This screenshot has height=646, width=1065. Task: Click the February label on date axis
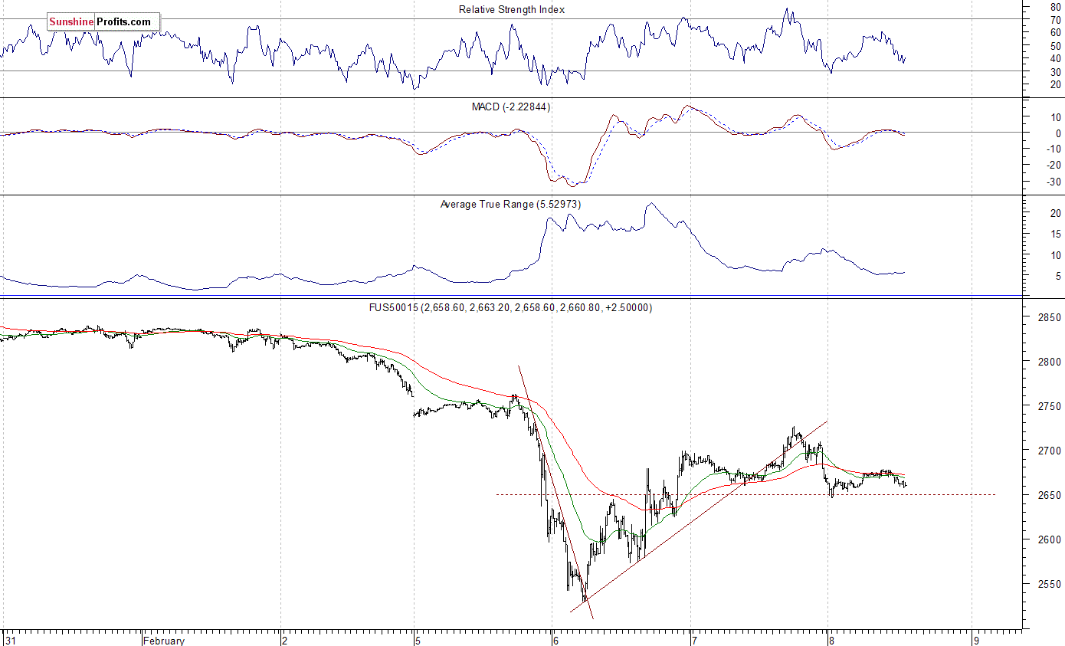click(x=163, y=640)
